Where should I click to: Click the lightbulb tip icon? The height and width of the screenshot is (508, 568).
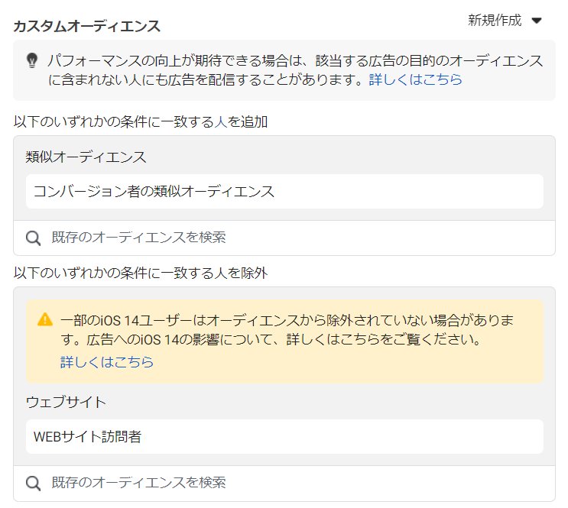[32, 60]
